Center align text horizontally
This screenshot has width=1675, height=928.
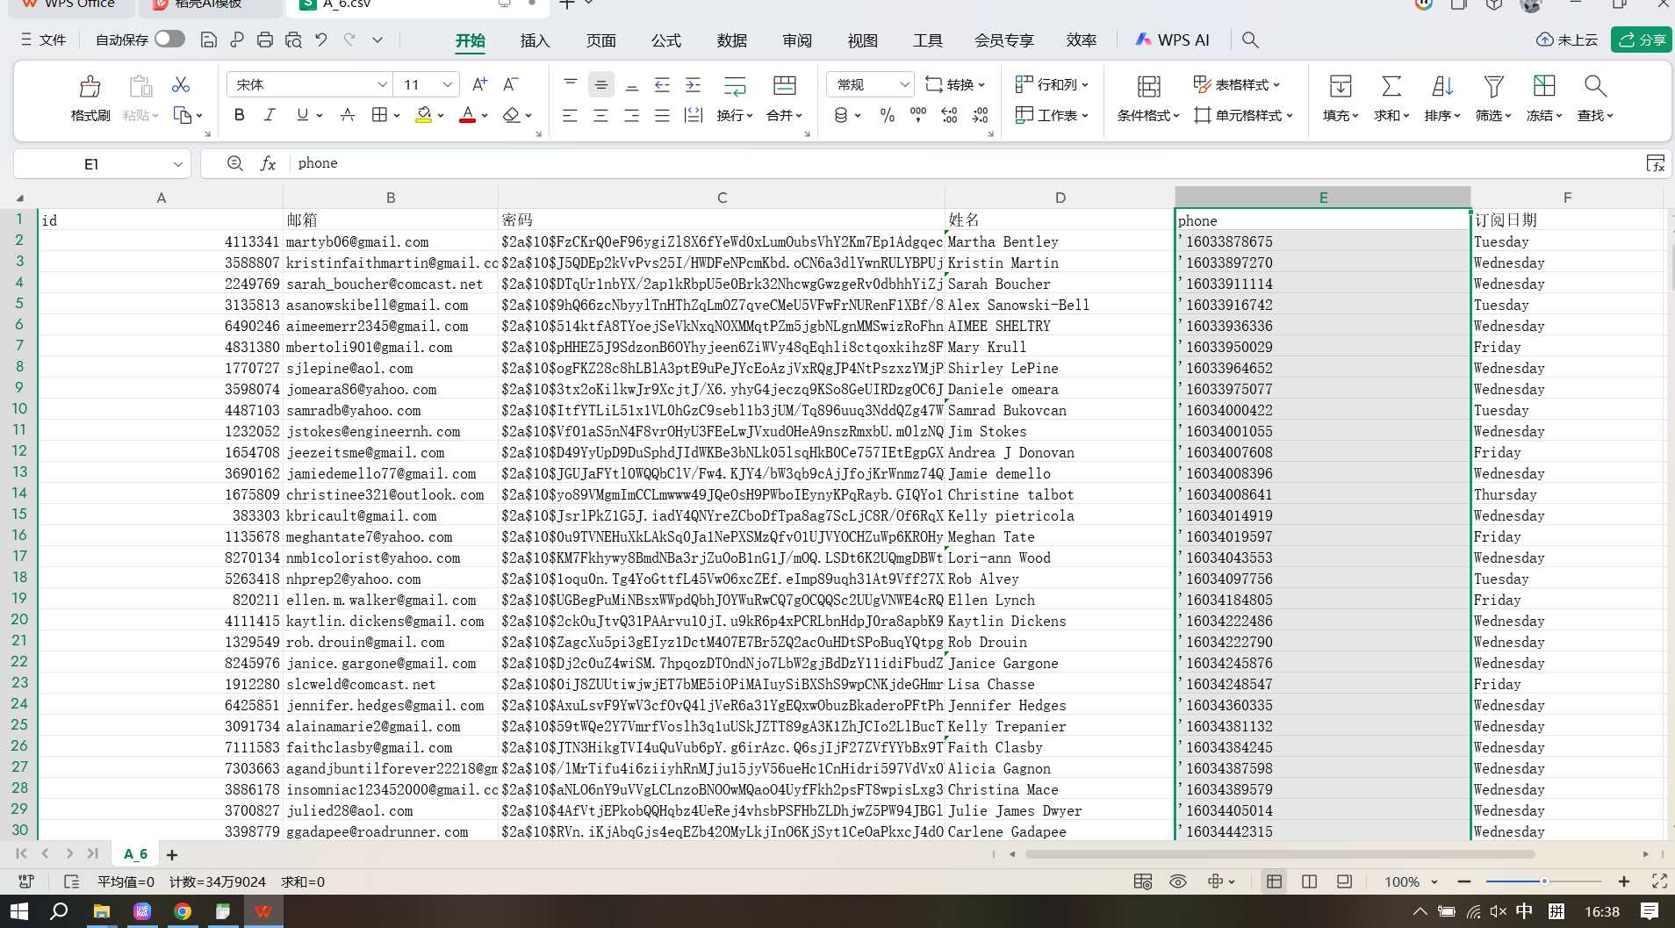click(x=600, y=115)
